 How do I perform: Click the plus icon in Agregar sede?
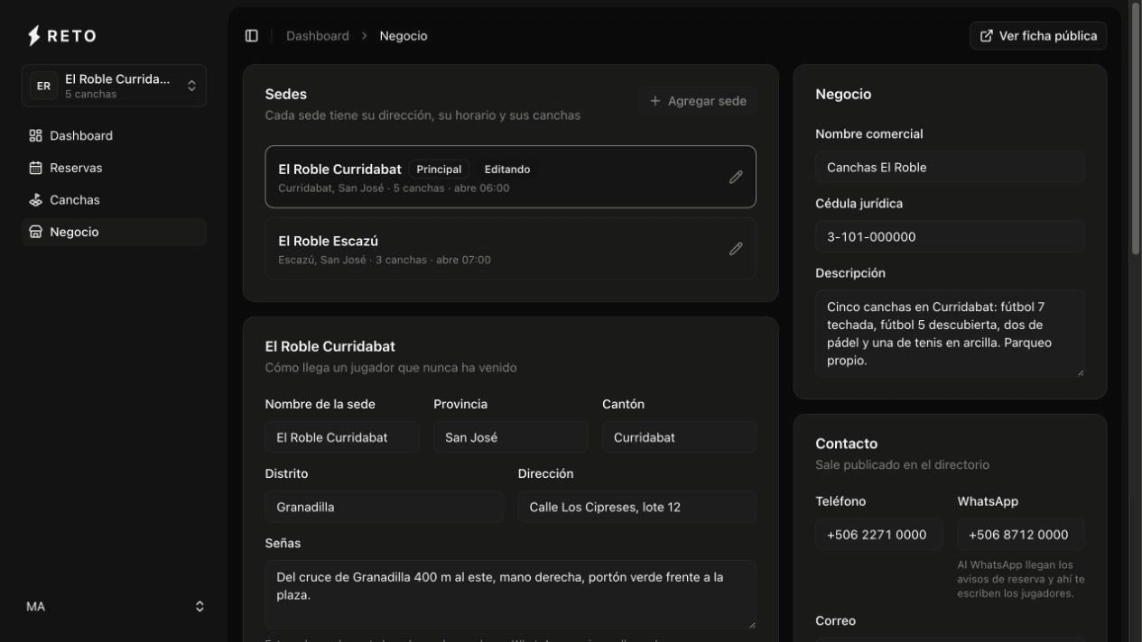point(655,101)
